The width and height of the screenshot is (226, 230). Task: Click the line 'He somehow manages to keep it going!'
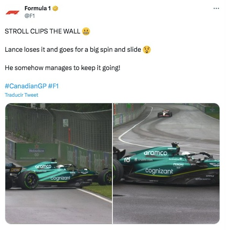tap(62, 68)
